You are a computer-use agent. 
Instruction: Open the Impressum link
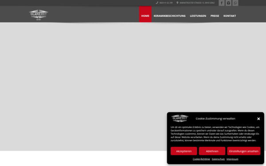point(232,159)
